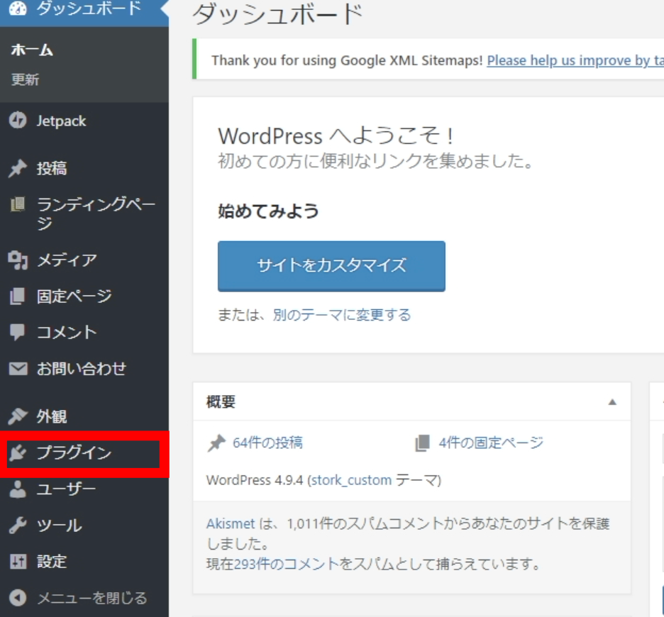This screenshot has width=664, height=617.
Task: Open the 293件のコメント spam queue link
Action: pyautogui.click(x=287, y=564)
